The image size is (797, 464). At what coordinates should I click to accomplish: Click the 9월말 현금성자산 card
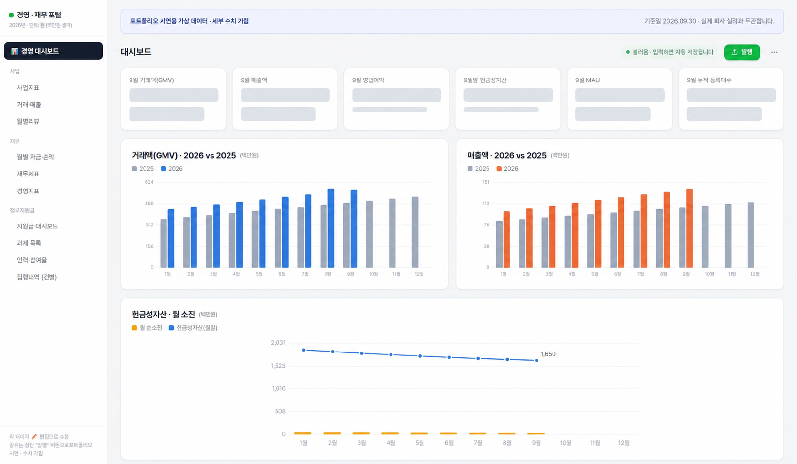(508, 99)
